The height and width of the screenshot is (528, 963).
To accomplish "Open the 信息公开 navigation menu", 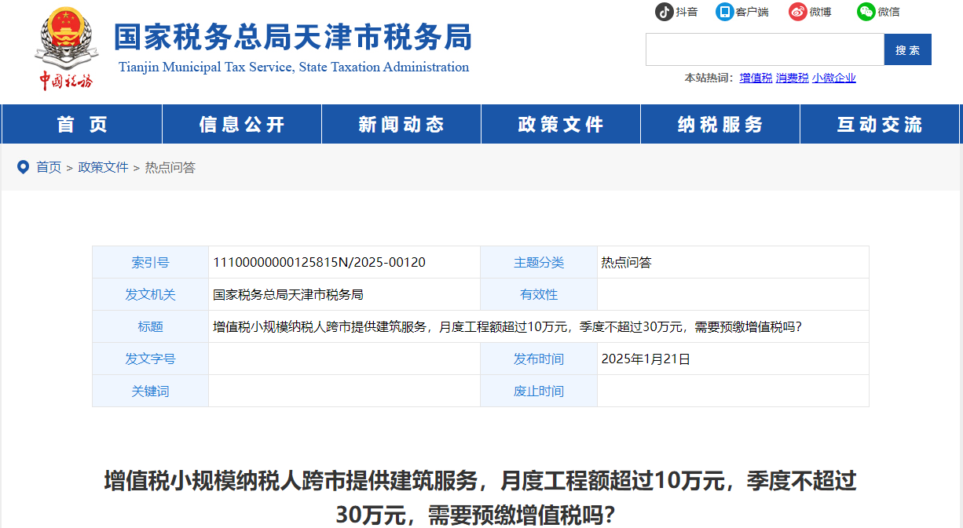I will tap(242, 124).
